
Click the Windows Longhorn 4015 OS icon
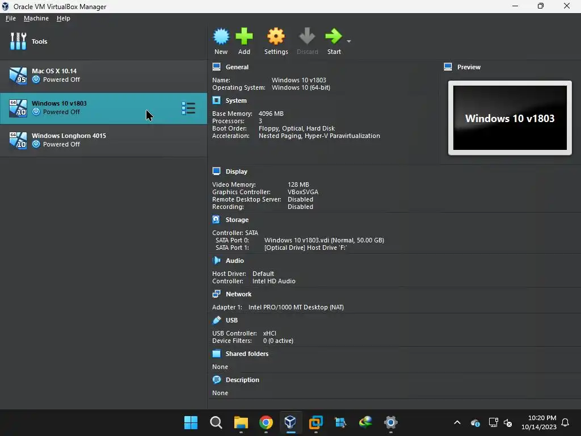18,141
